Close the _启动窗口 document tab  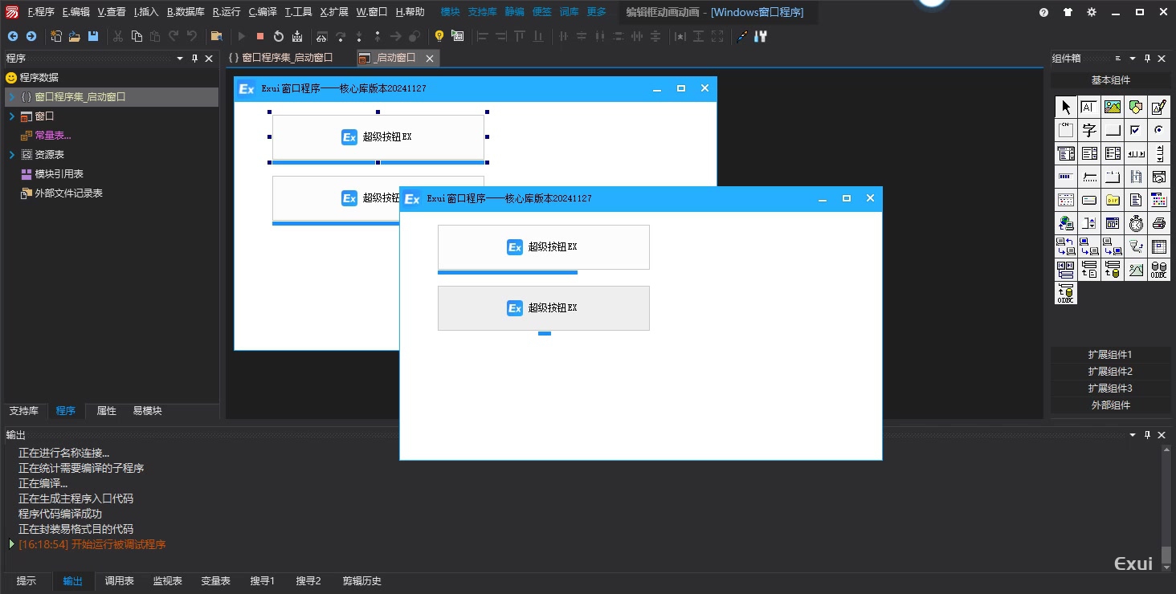point(430,59)
